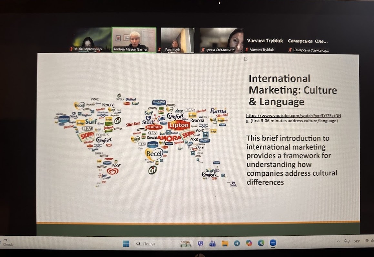Select Andrea Mason Garner's video tile

pyautogui.click(x=134, y=40)
